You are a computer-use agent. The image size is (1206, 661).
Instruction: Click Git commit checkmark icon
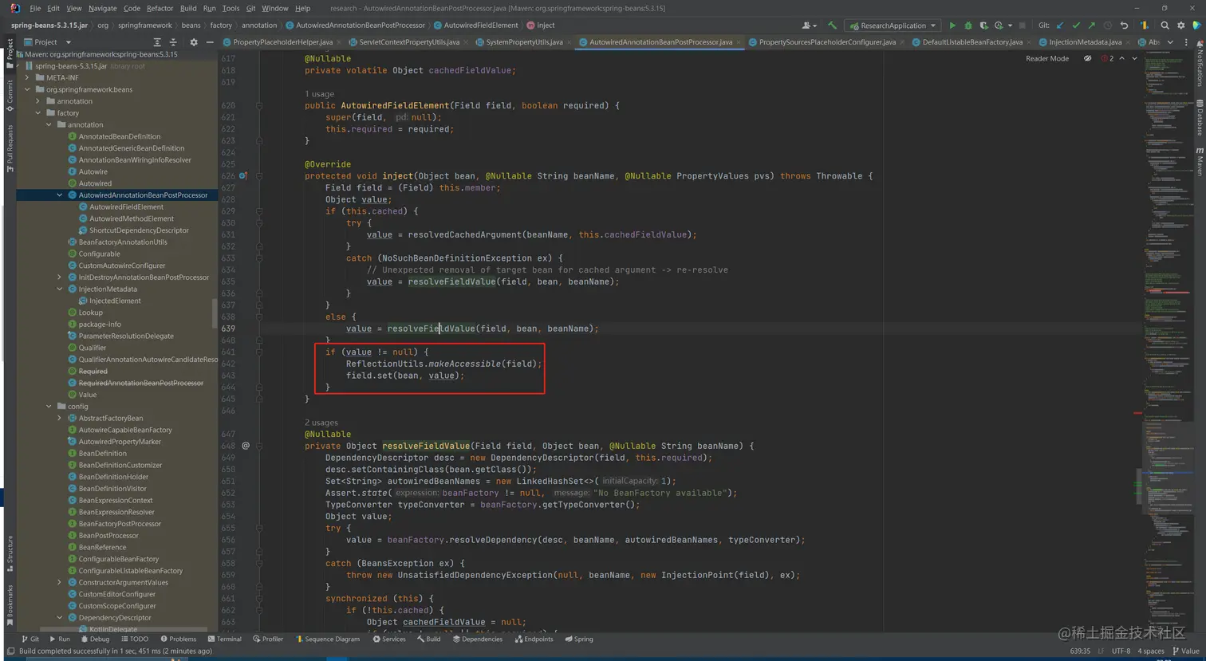(x=1075, y=26)
